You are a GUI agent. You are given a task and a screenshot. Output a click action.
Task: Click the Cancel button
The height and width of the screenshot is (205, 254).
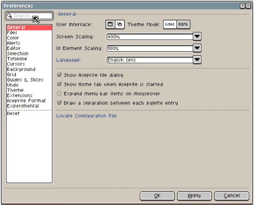tap(231, 196)
